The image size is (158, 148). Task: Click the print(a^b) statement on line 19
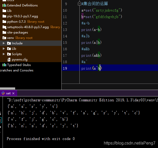pyautogui.click(x=91, y=68)
